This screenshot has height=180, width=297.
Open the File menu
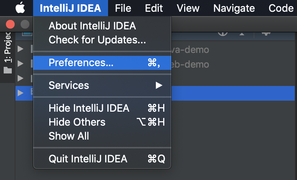click(x=123, y=8)
